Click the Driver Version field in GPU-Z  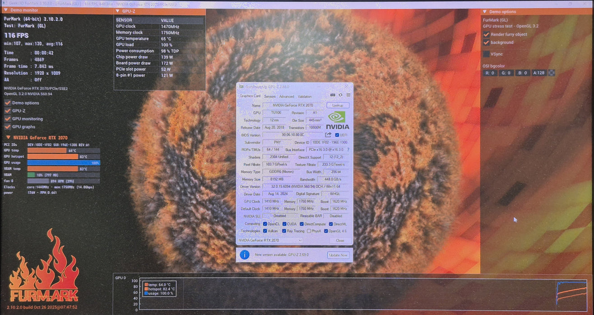coord(306,186)
